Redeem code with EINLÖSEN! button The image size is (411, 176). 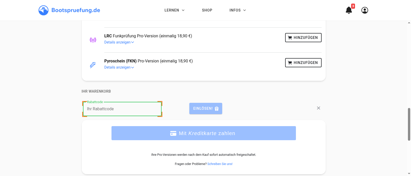(206, 108)
